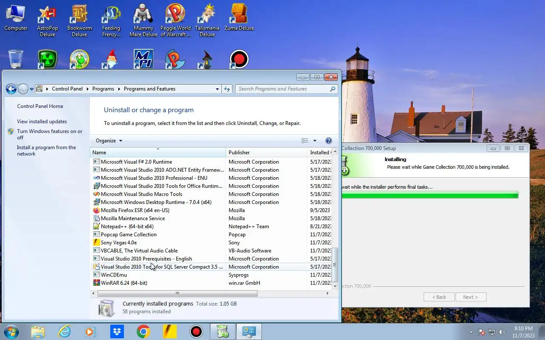Open the Bookworm Deluxe desktop icon
This screenshot has height=340, width=545.
(79, 20)
